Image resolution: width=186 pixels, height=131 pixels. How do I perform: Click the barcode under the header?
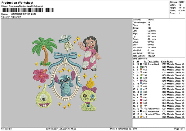tap(28, 10)
